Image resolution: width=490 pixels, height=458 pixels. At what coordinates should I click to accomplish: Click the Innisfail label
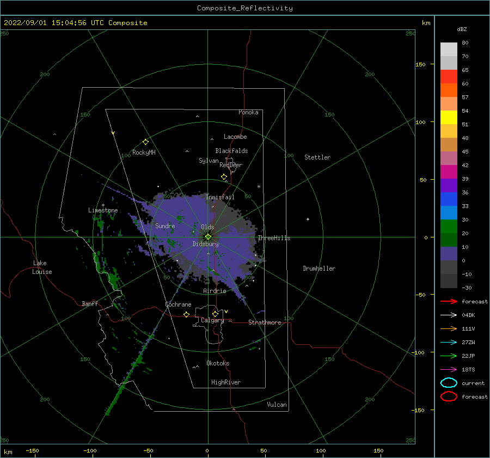click(220, 197)
